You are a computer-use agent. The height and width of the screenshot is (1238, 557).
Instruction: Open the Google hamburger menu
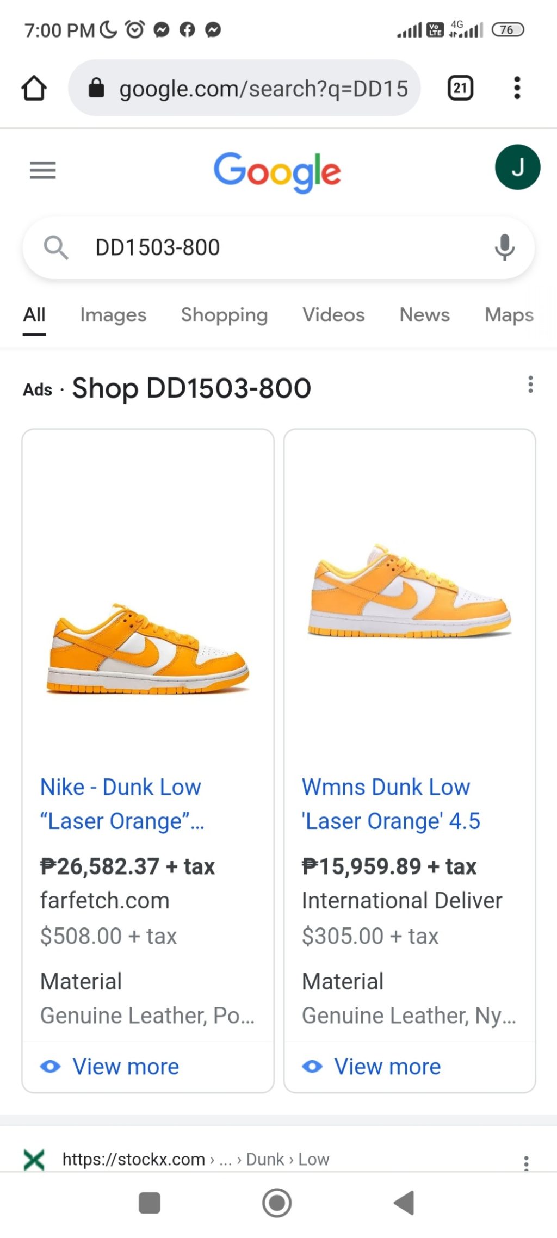tap(43, 170)
